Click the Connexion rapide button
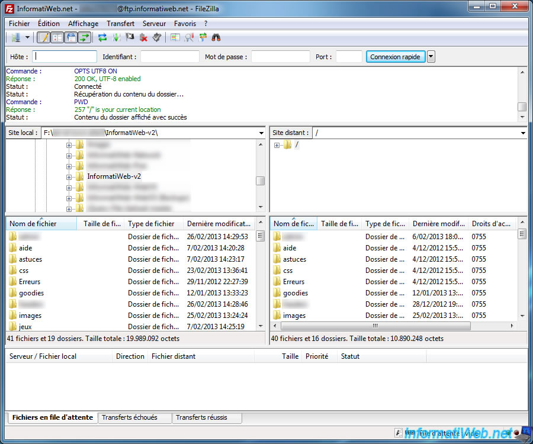 point(395,56)
